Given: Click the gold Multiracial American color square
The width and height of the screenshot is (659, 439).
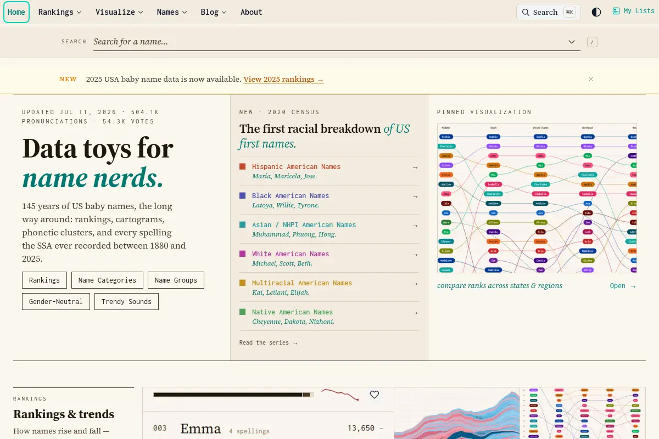Looking at the screenshot, I should pos(242,283).
